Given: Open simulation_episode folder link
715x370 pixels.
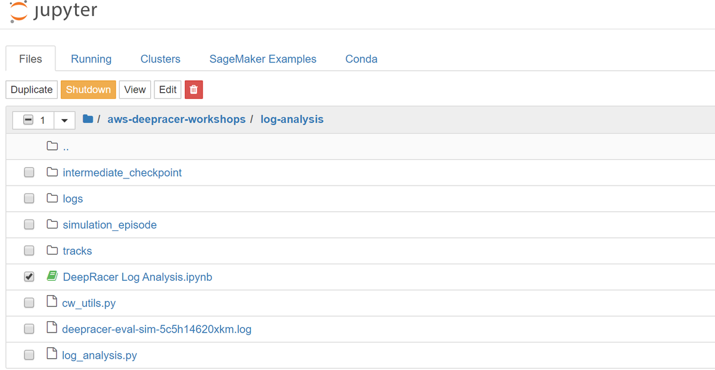Looking at the screenshot, I should coord(110,225).
